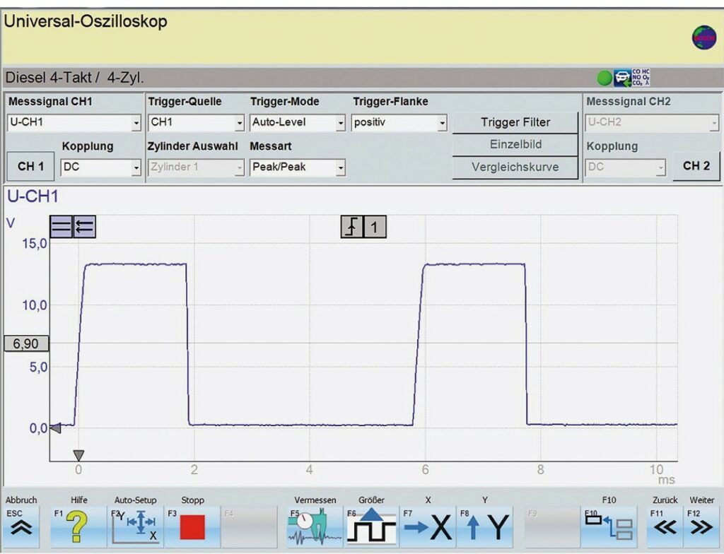Toggle the CH 1 channel button
Screen dimensions: 724x554
(x=30, y=167)
